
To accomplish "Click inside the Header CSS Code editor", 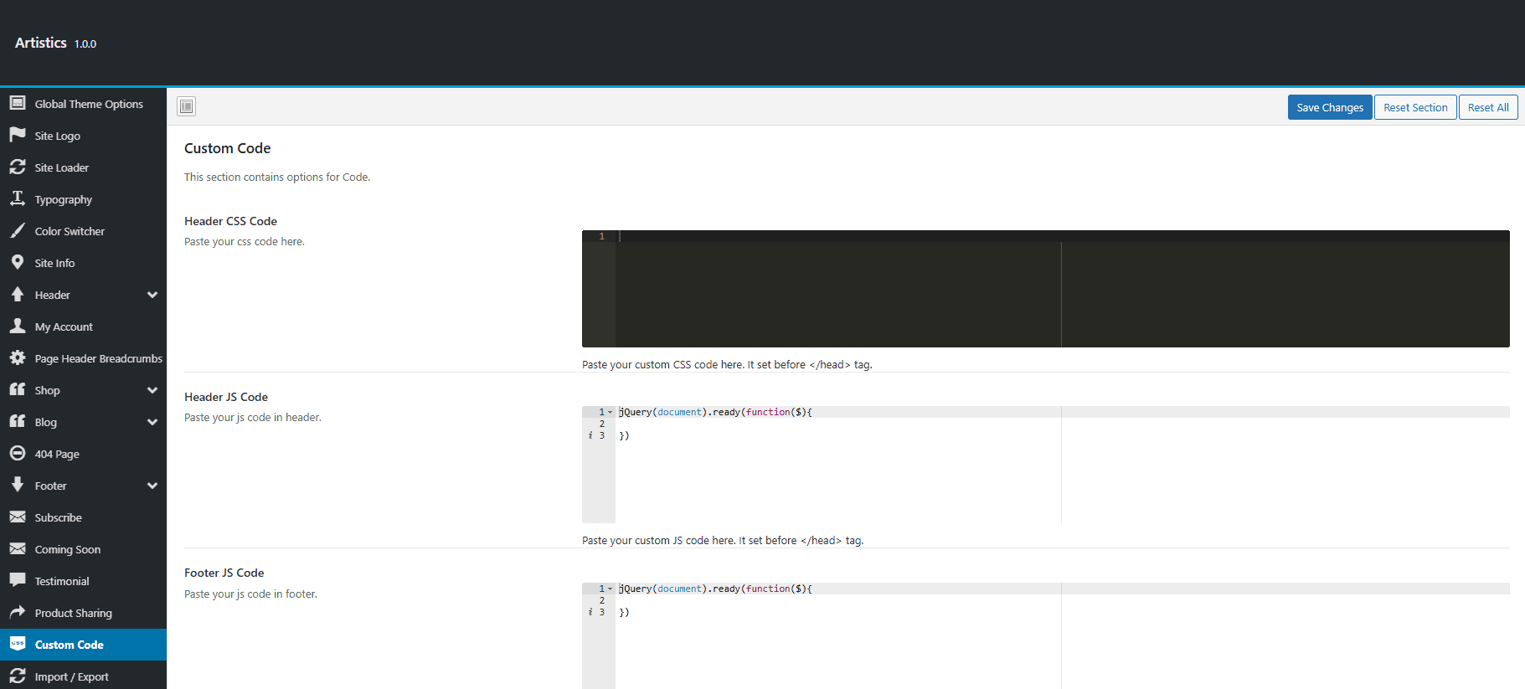I will (x=1046, y=289).
